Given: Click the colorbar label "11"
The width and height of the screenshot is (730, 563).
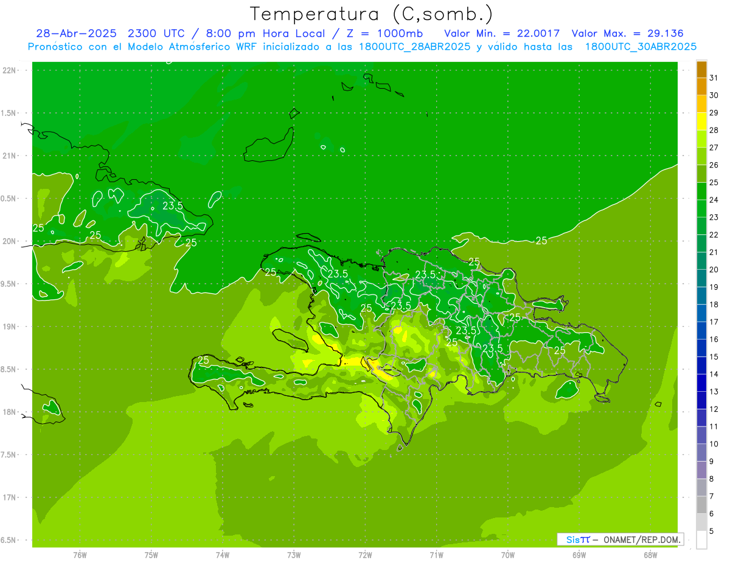Looking at the screenshot, I should pyautogui.click(x=714, y=427).
